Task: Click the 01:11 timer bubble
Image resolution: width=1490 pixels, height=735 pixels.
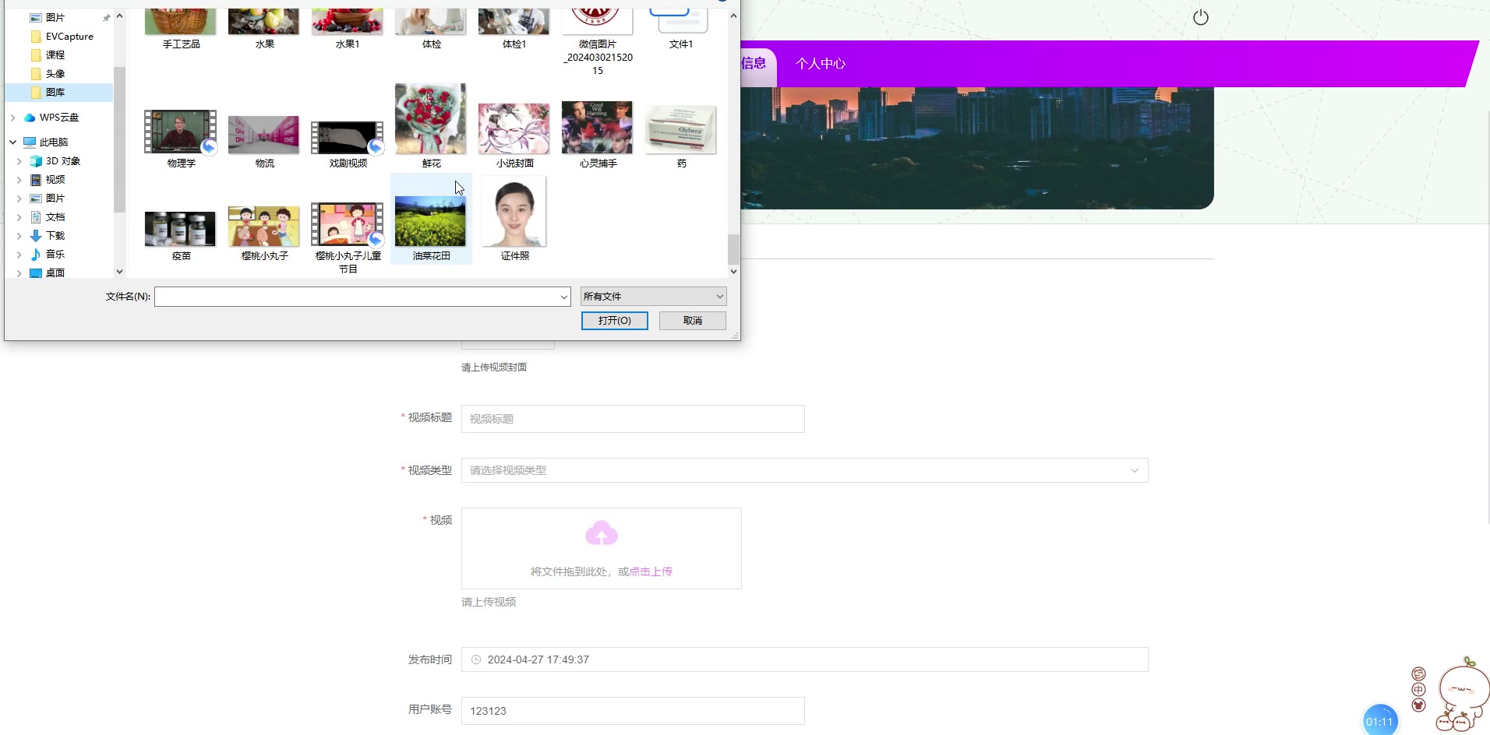Action: (1380, 720)
